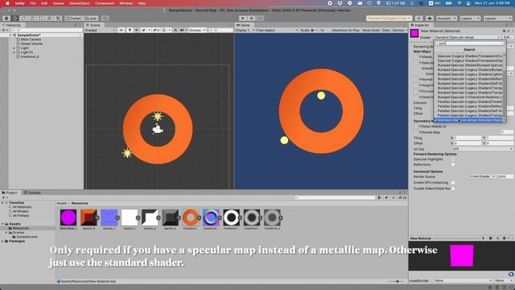
Task: Toggle handle rotation Local button
Action: (x=90, y=19)
